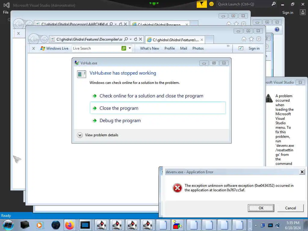The height and width of the screenshot is (231, 308).
Task: Close the Processors tab in rear IE window
Action: click(187, 25)
